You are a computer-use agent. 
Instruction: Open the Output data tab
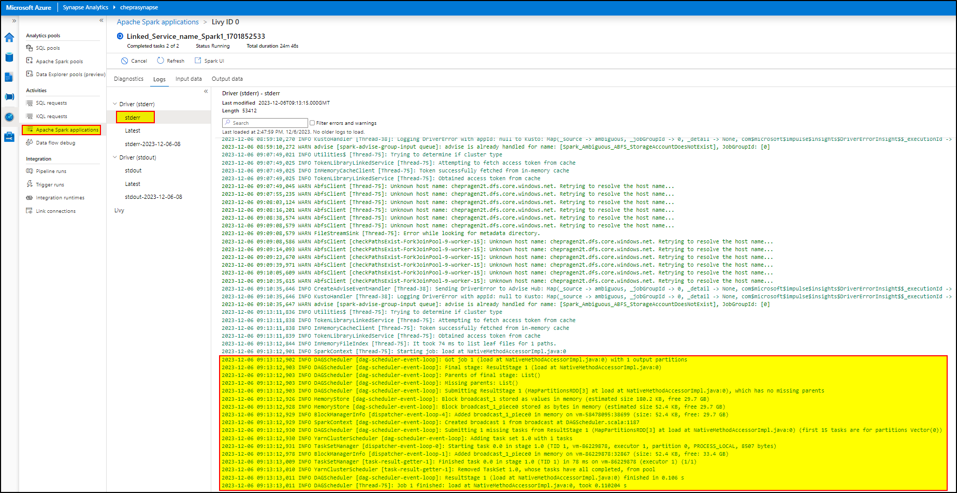[x=227, y=79]
